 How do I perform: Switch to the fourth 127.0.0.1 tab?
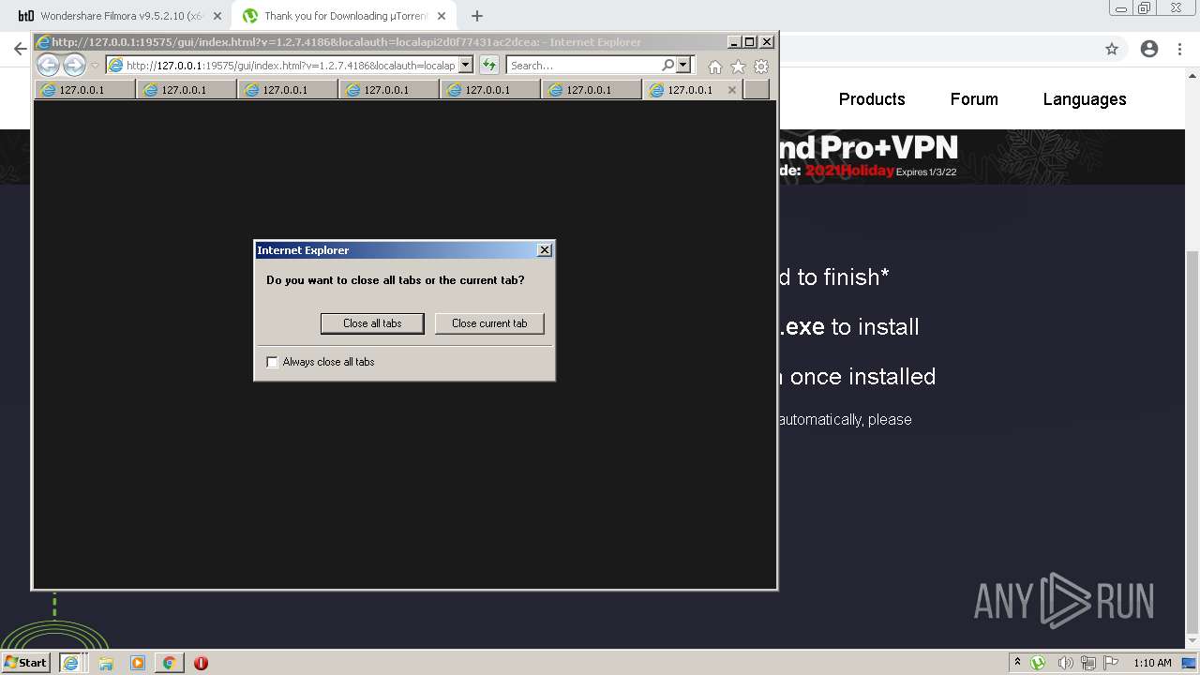(x=389, y=90)
